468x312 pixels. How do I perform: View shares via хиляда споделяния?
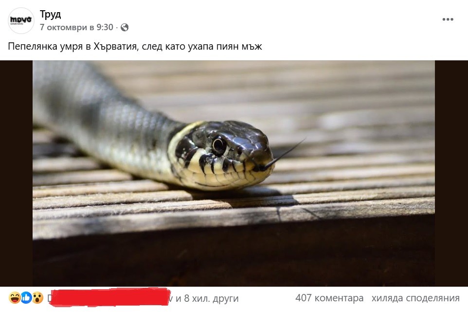click(x=415, y=298)
